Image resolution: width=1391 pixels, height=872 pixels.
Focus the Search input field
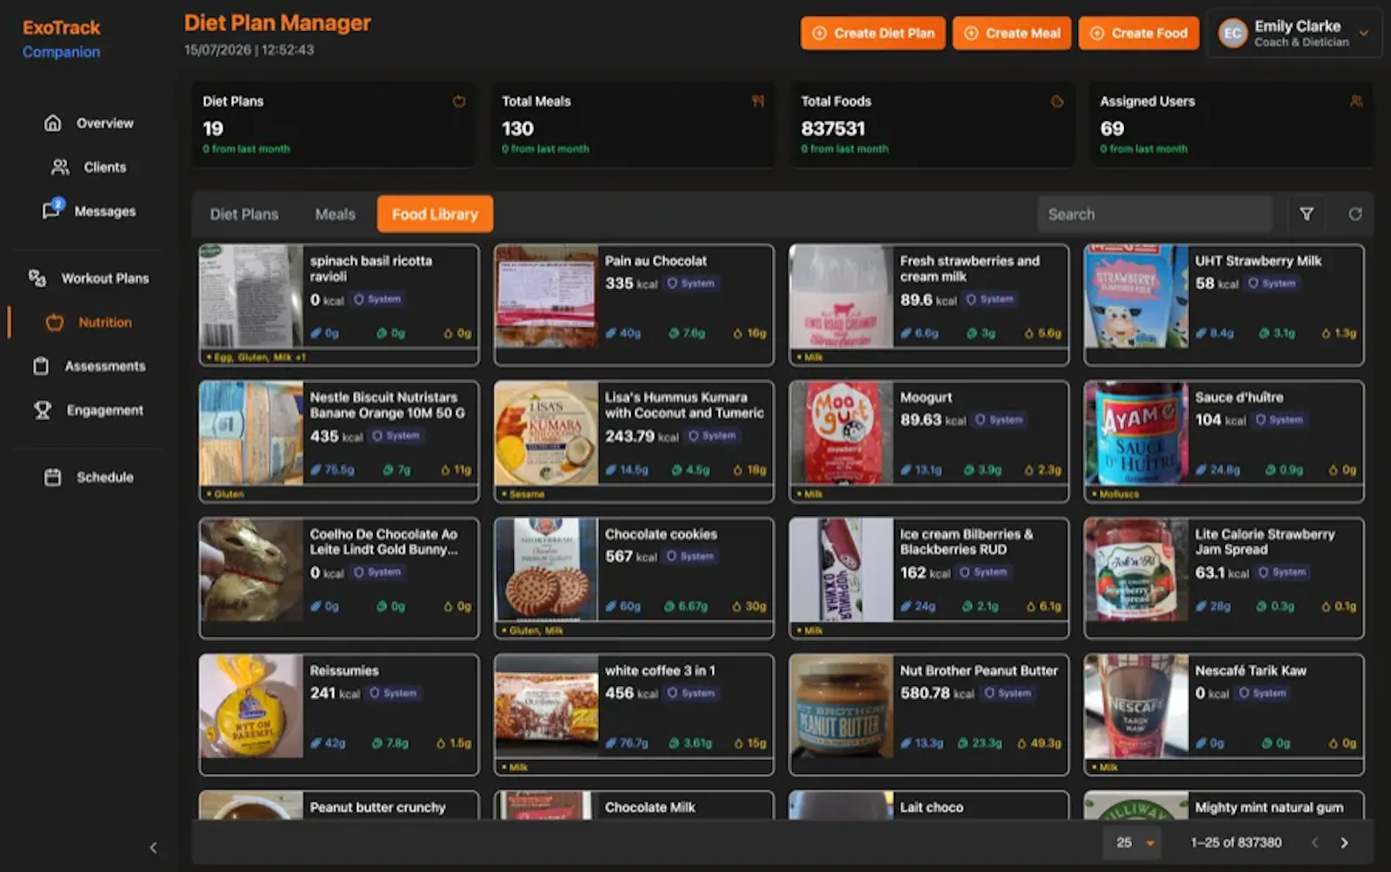tap(1155, 214)
